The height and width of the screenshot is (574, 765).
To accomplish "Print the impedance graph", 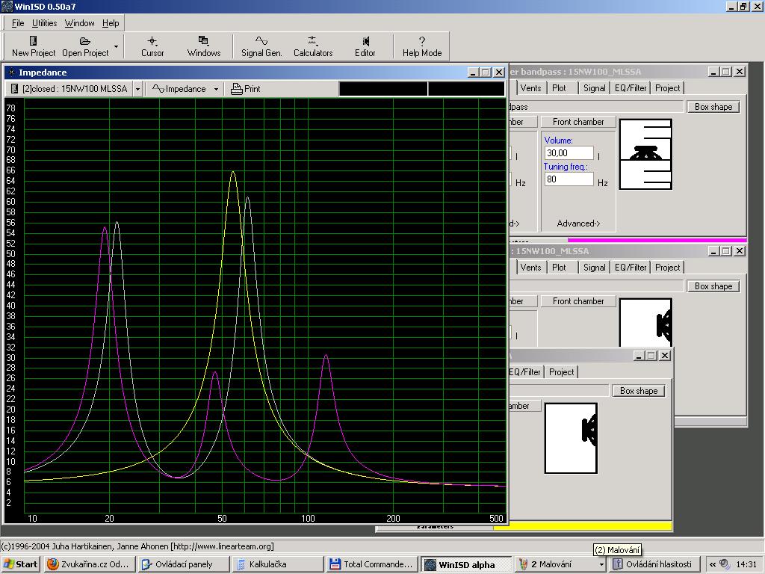I will point(246,89).
